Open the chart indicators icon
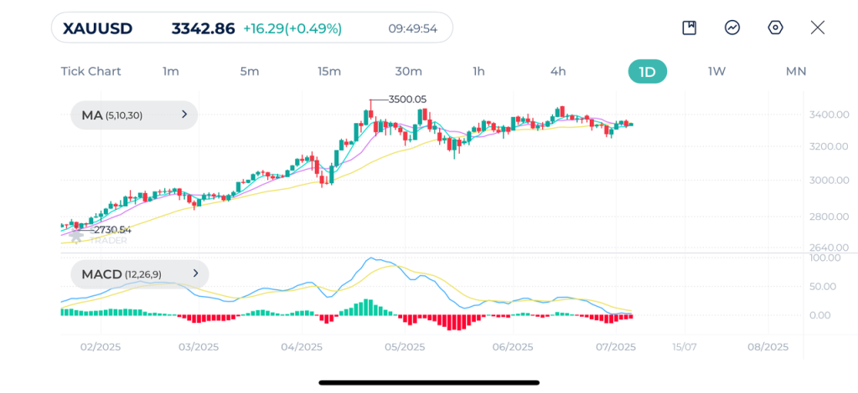Viewport: 858px width, 393px height. pyautogui.click(x=732, y=28)
